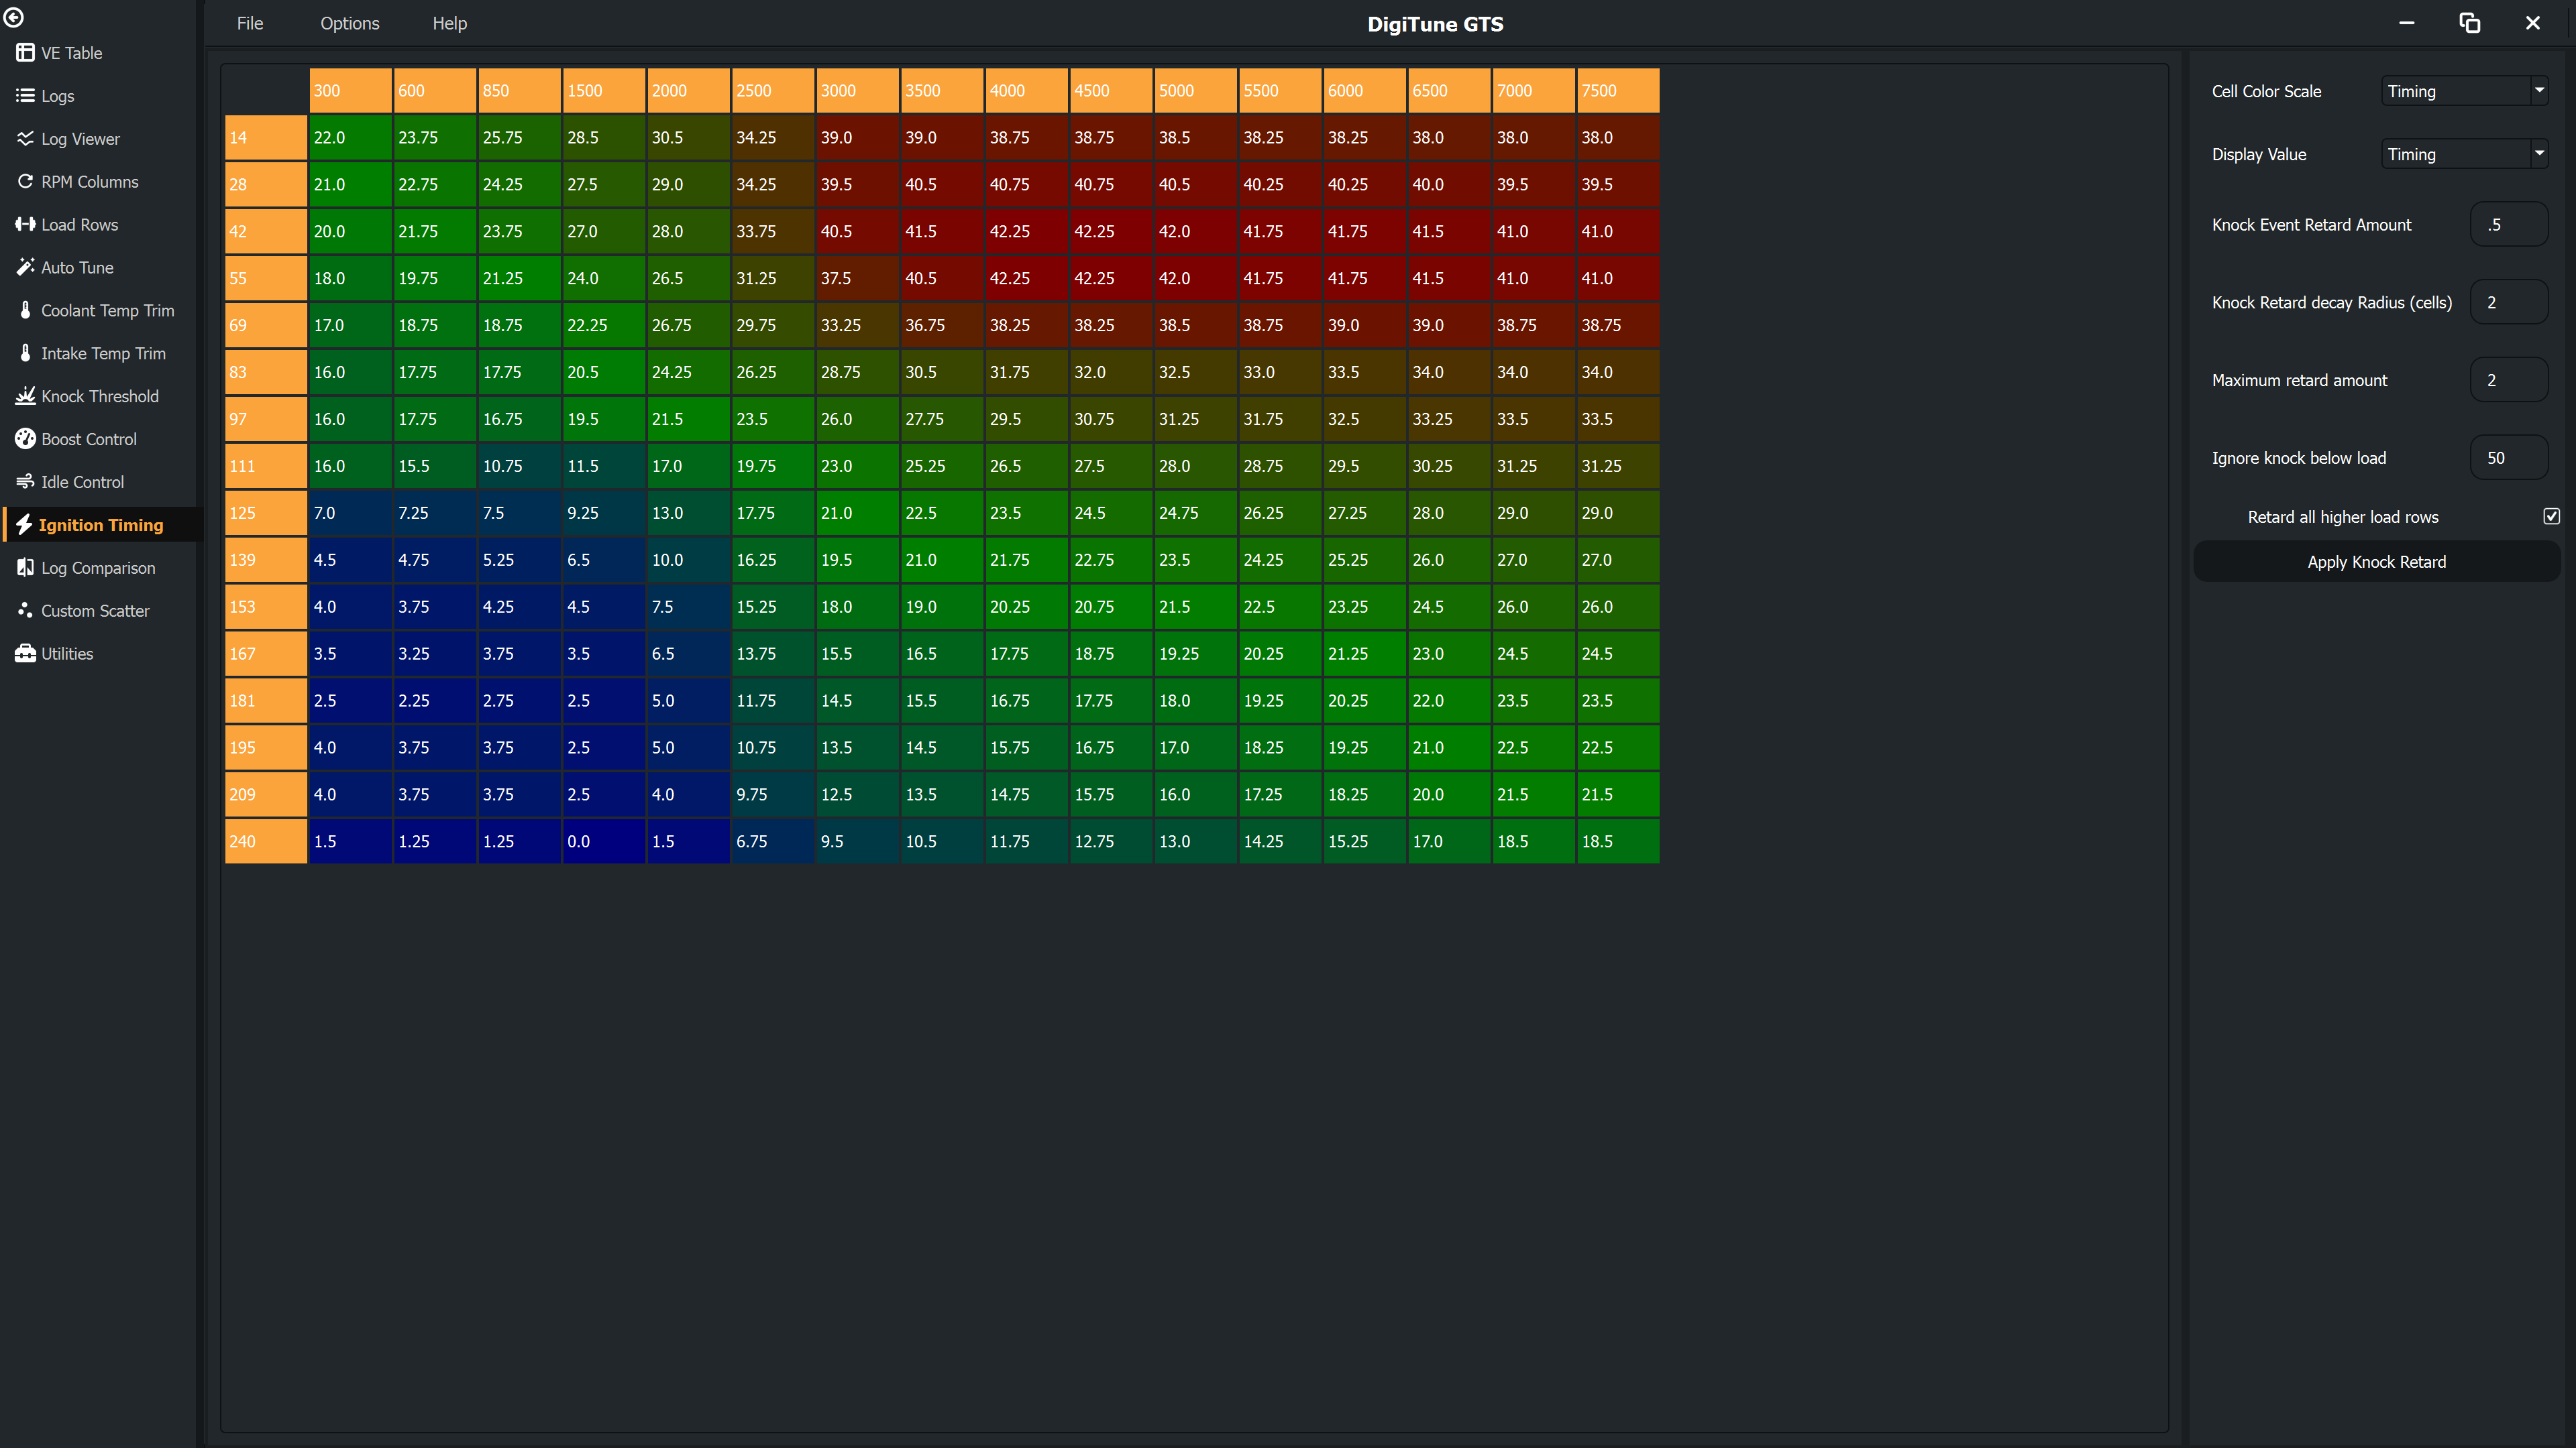Viewport: 2576px width, 1448px height.
Task: Click the RPM Columns refresh icon
Action: (25, 182)
